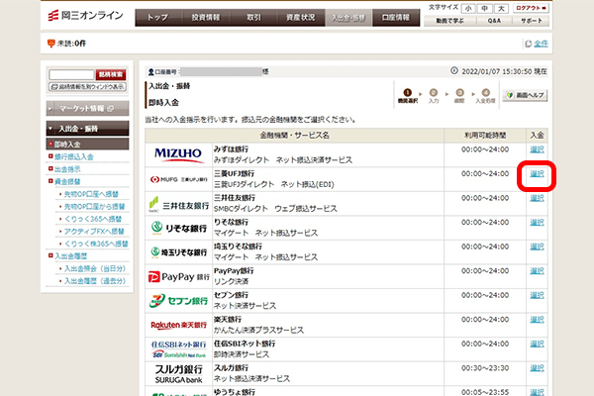Click 選択 for 住信SBIネット銀行
The width and height of the screenshot is (594, 396).
pyautogui.click(x=537, y=345)
